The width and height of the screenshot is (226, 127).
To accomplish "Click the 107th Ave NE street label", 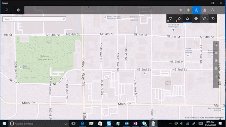I will (x=135, y=87).
